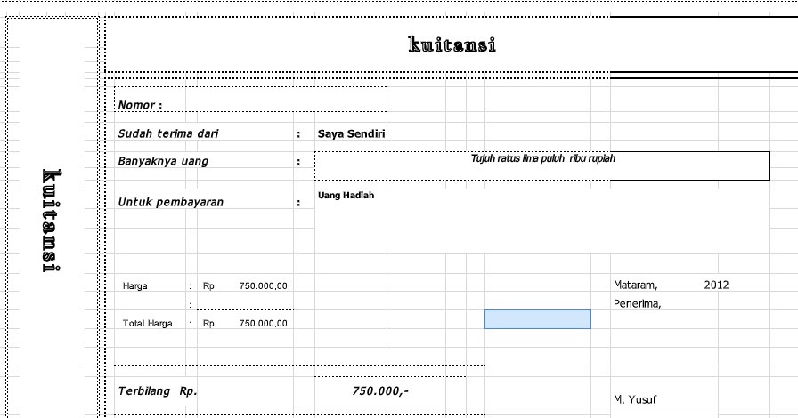Select the 'Terbilang Rp.' label
The image size is (798, 418).
[158, 391]
